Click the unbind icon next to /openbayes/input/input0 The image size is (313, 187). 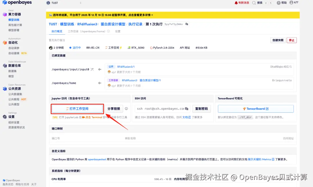[x=92, y=69]
